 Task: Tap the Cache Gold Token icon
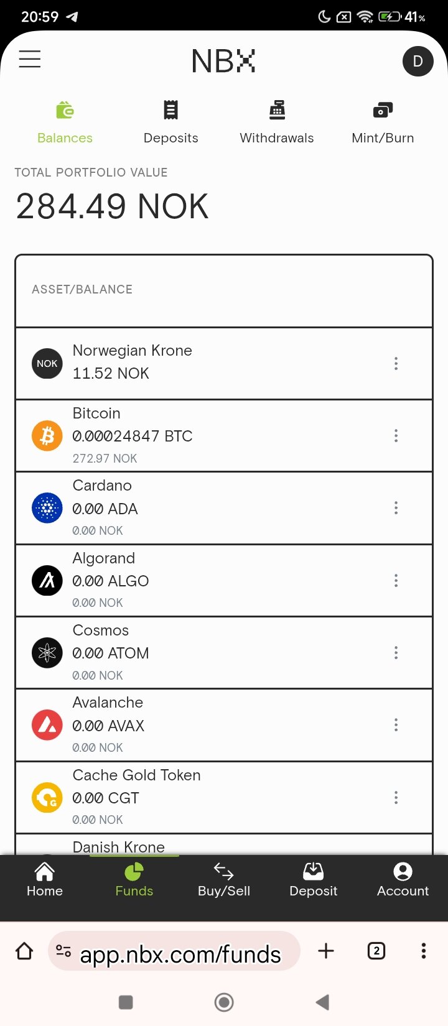point(47,798)
